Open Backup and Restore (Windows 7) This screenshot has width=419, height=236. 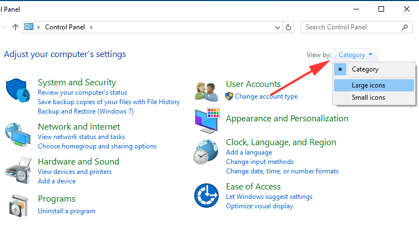click(x=86, y=111)
